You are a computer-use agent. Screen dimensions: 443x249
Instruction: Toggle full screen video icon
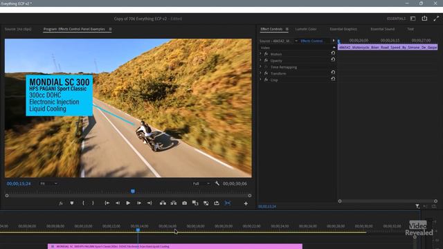click(x=436, y=19)
